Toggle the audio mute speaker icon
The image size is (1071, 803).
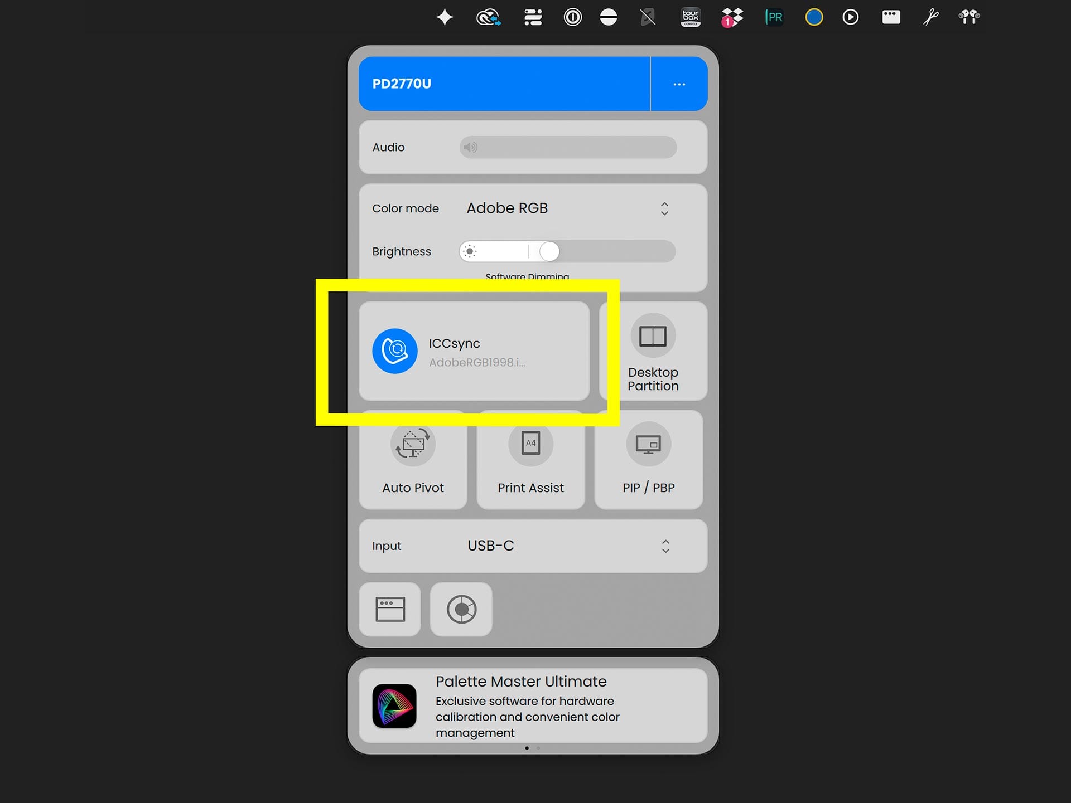(471, 147)
